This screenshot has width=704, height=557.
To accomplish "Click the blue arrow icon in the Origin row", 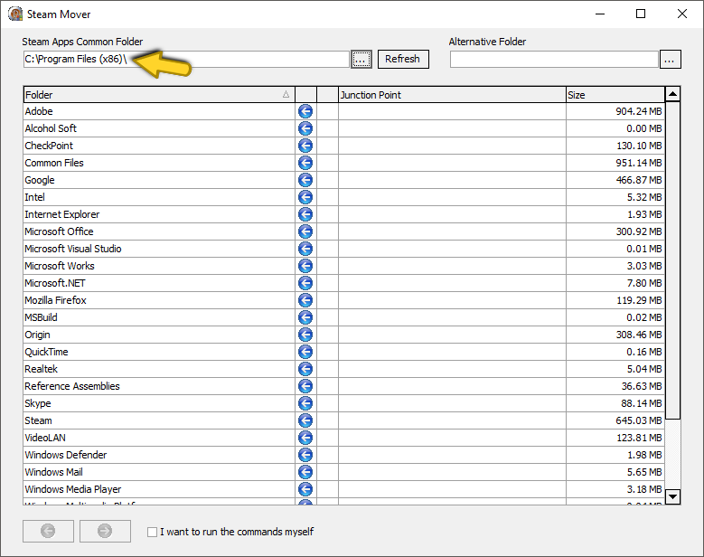I will coord(305,335).
